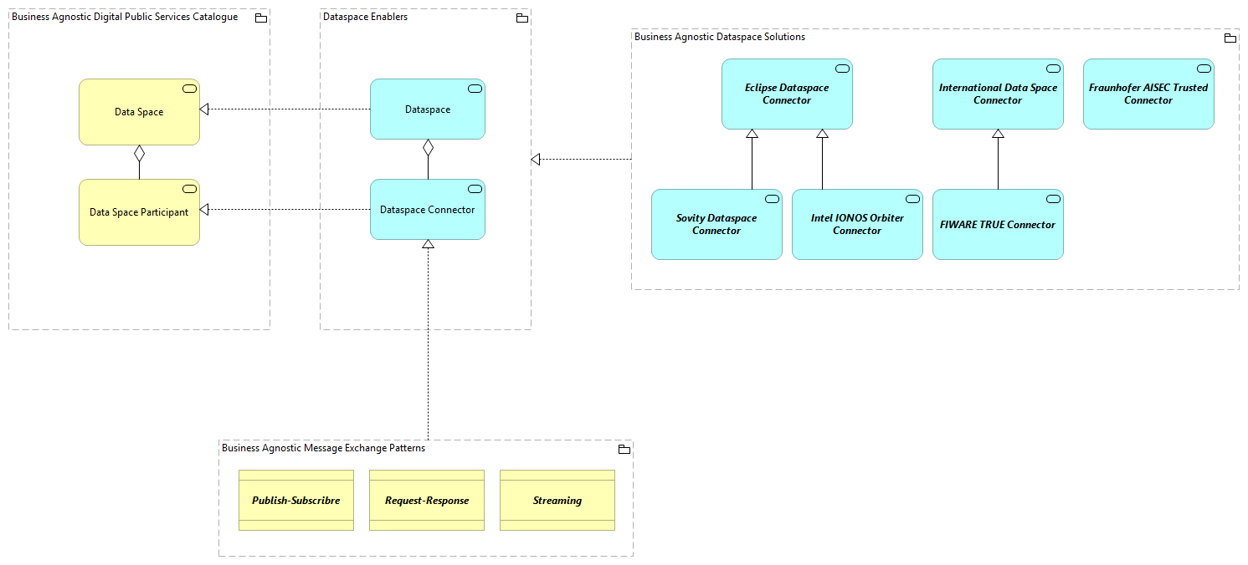Click realization arrowhead pointing at Data Space
This screenshot has height=565, width=1248.
tap(205, 109)
